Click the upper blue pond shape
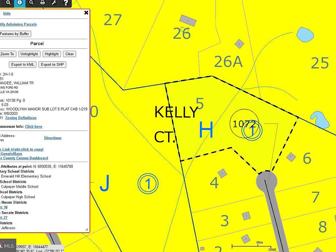This screenshot has height=252, width=336. 305,35
